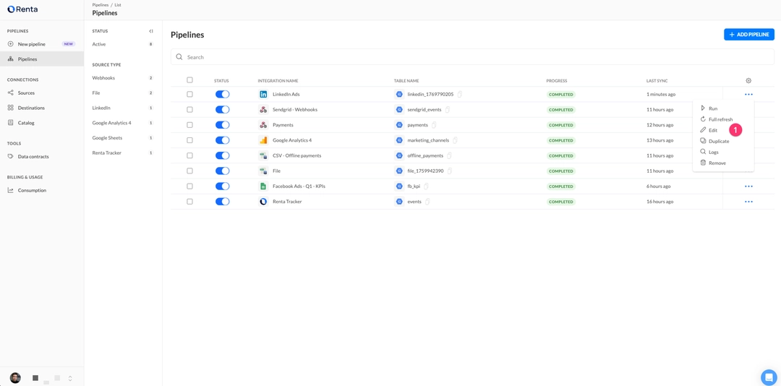Open Data contracts under Tools
781x386 pixels.
pyautogui.click(x=42, y=156)
